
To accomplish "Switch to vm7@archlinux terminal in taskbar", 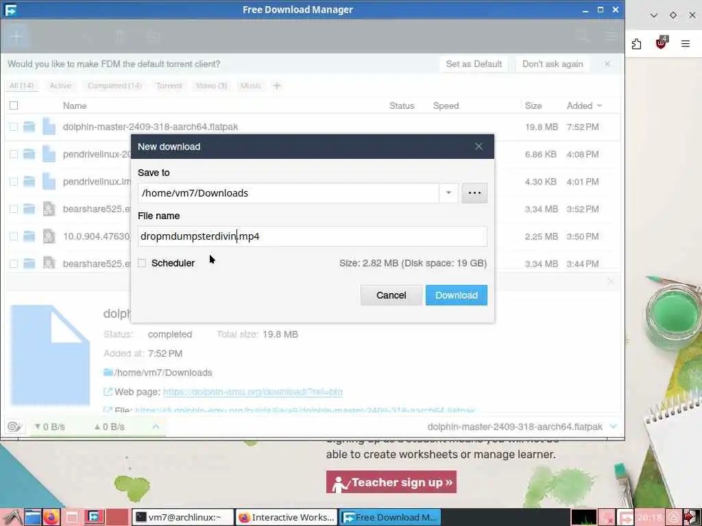I will coord(183,517).
